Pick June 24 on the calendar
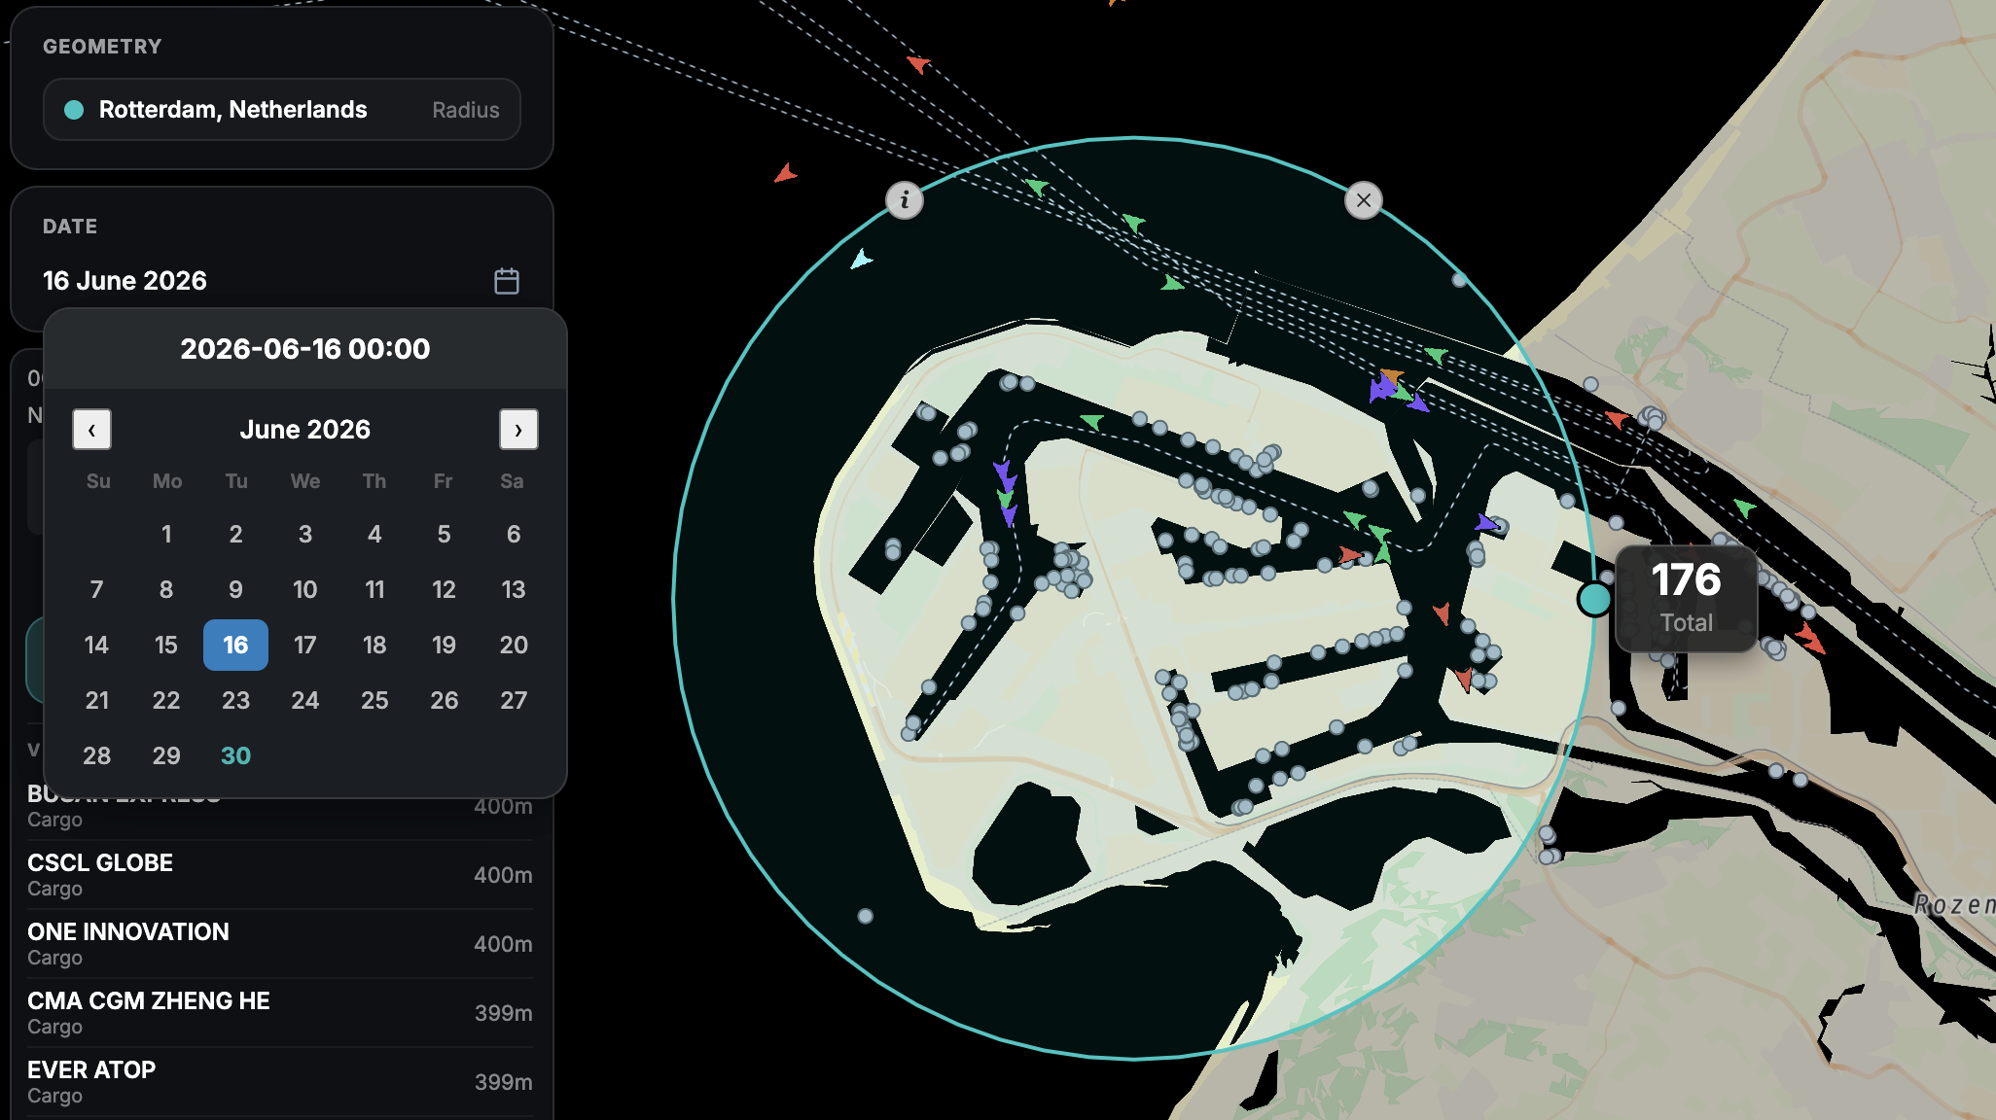The height and width of the screenshot is (1120, 1996). pyautogui.click(x=305, y=700)
